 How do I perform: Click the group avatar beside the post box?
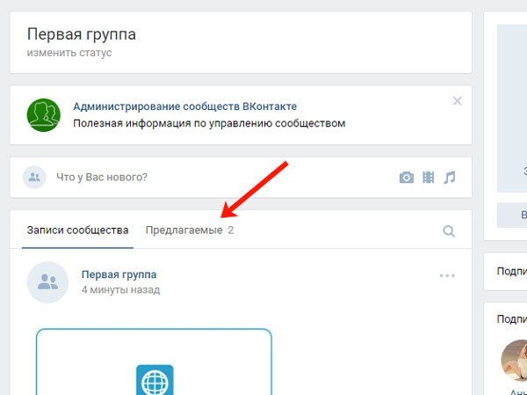34,177
